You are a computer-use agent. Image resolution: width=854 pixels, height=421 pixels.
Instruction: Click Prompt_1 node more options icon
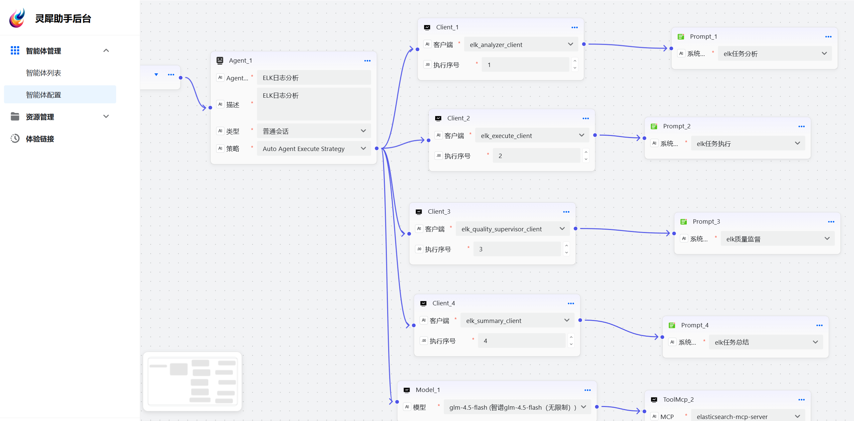tap(828, 37)
